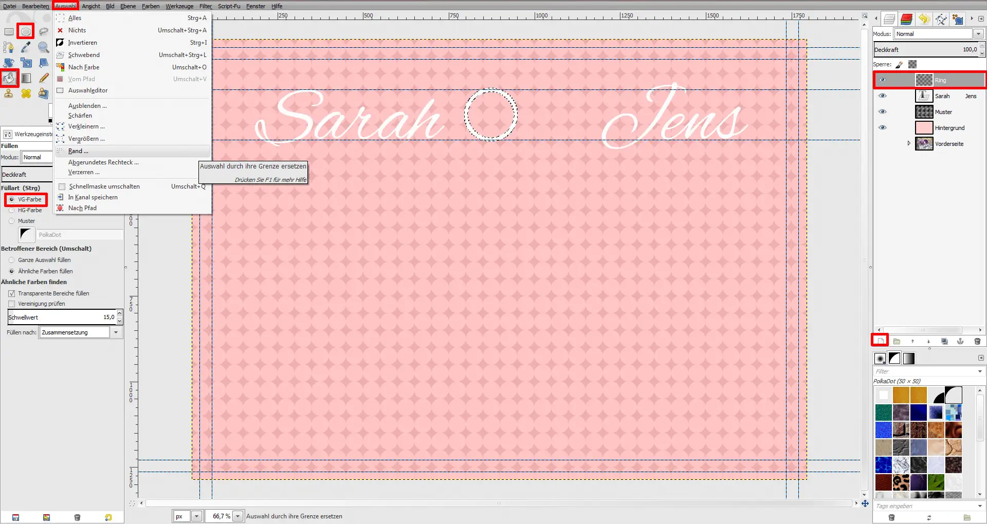
Task: Select the HG-Farbe fill type
Action: [12, 210]
